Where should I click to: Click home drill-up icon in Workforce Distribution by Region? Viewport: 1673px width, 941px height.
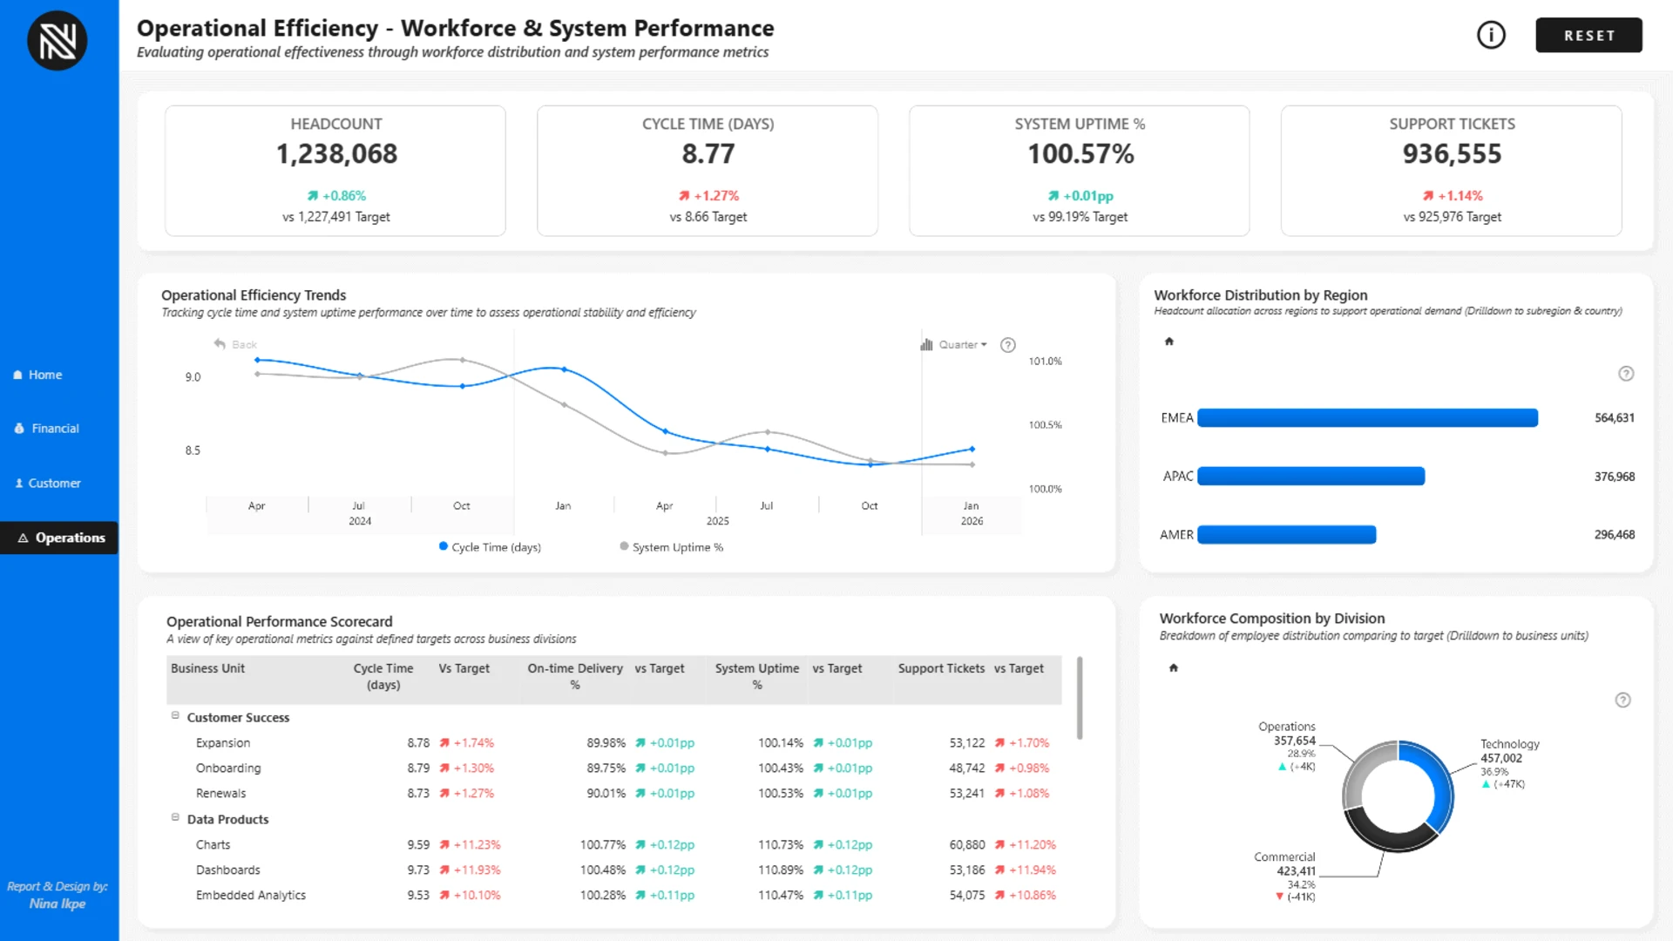click(1169, 342)
